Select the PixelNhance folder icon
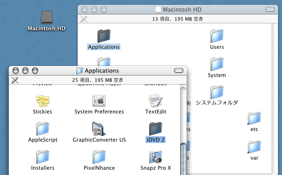282x175 pixels. coord(99,157)
